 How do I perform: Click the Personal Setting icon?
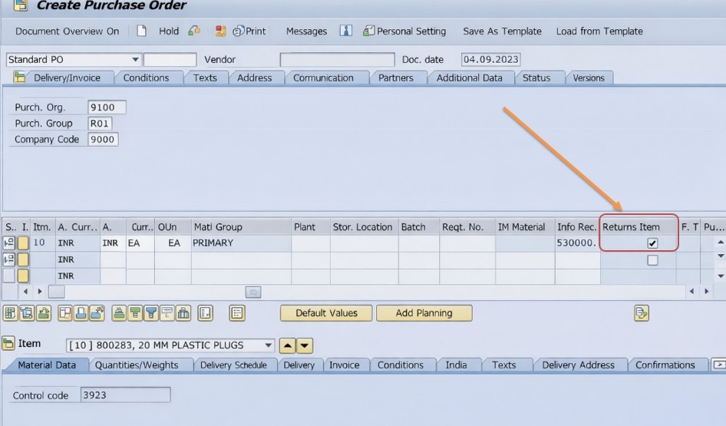pyautogui.click(x=369, y=31)
